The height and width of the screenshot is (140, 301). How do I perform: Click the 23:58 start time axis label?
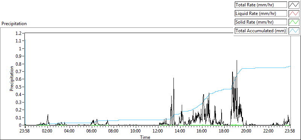(25, 131)
